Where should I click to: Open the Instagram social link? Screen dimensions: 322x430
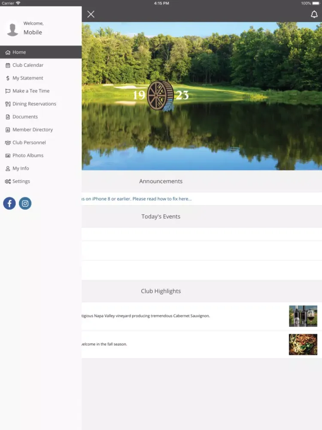click(25, 203)
